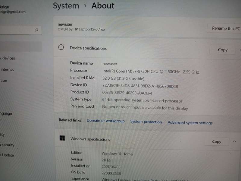Click the 'OMEN by HP Laptop 15-dc1xxx' text
Screen dimensions: 241x181
click(81, 29)
